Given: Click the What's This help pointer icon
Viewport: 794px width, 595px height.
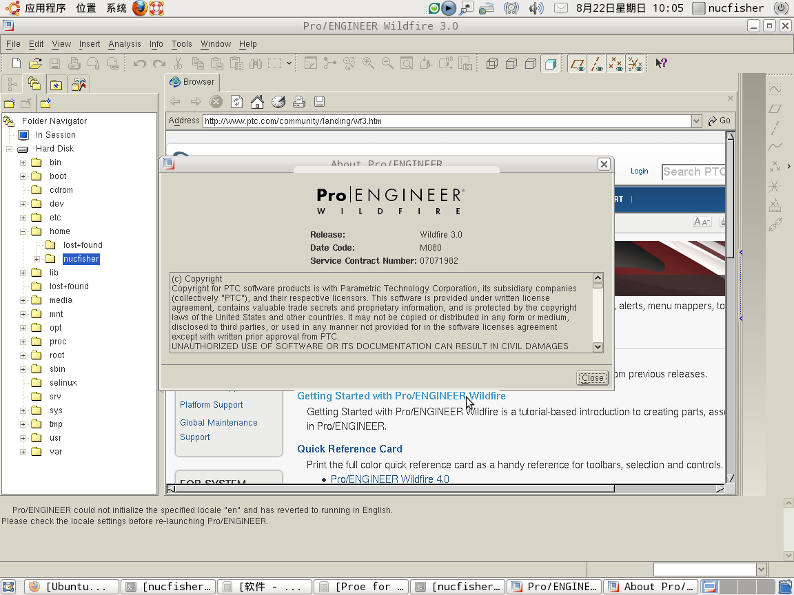Looking at the screenshot, I should click(662, 63).
